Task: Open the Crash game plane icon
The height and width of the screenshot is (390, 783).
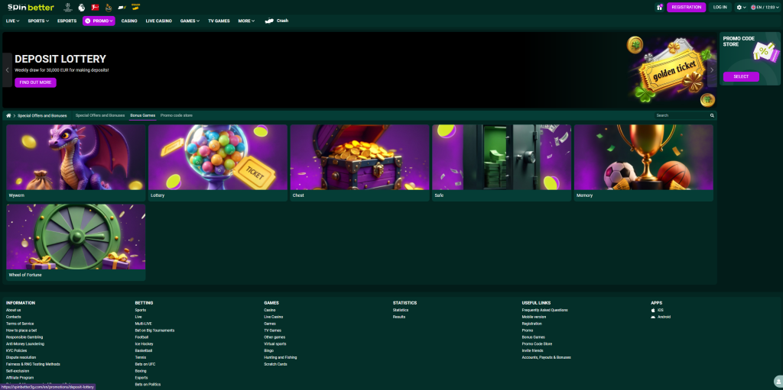Action: click(269, 21)
